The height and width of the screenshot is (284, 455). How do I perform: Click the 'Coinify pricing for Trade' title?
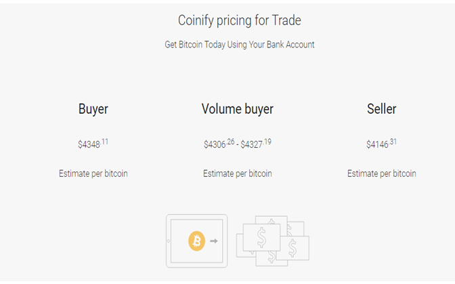pos(240,20)
